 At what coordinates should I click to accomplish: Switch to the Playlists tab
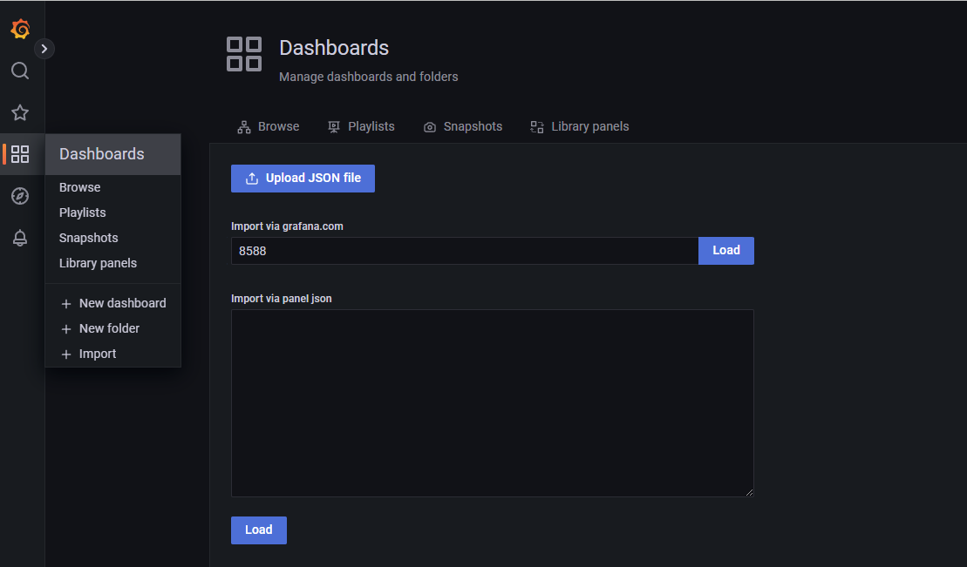point(361,126)
